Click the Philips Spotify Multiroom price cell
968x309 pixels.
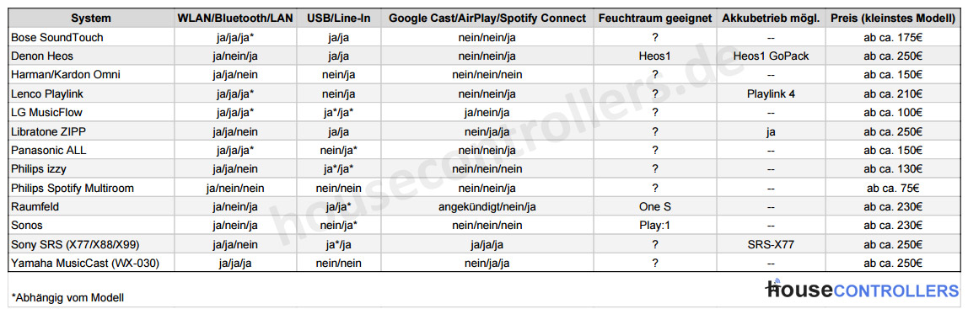(893, 188)
